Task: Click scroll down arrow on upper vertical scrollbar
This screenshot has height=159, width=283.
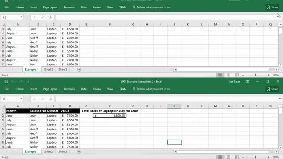Action: click(x=281, y=65)
